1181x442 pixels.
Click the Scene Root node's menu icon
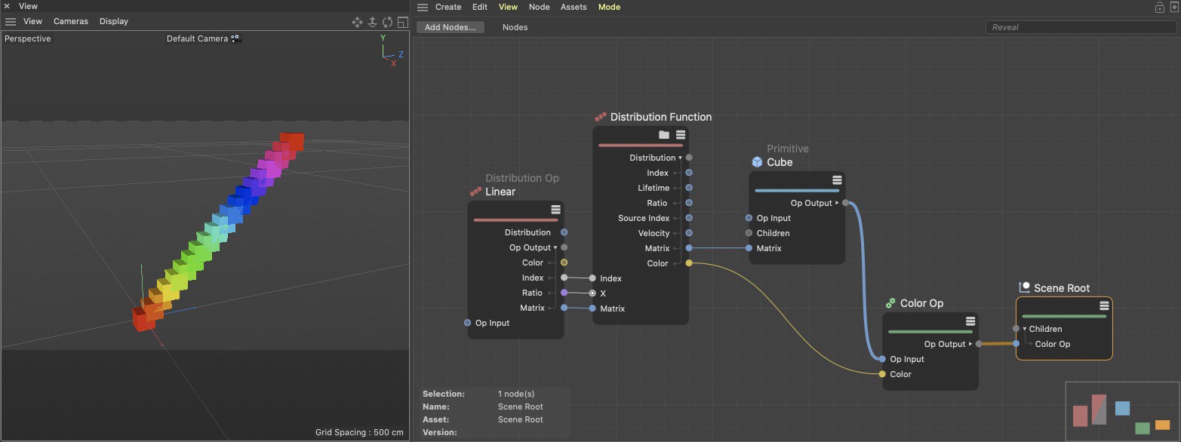tap(1104, 305)
